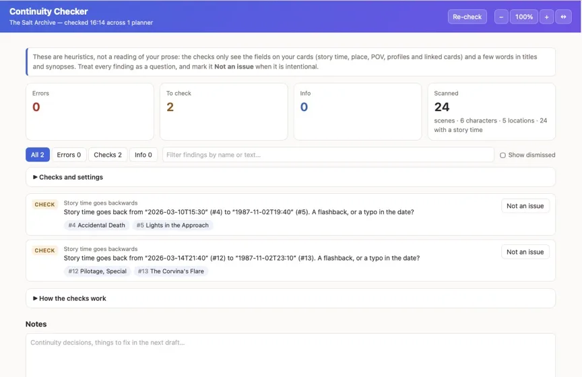Viewport: 582px width, 377px height.
Task: Click the CHECK badge on the #12 finding
Action: pyautogui.click(x=44, y=250)
